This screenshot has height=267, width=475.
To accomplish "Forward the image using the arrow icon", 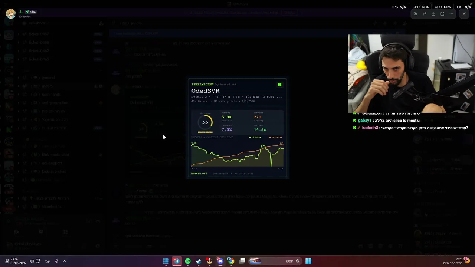I will pos(424,14).
